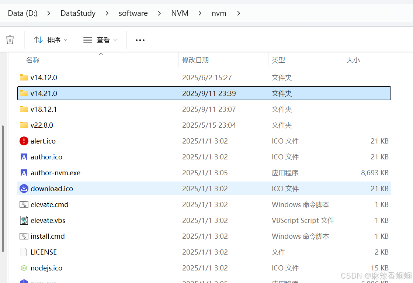413x283 pixels.
Task: Select the nodejs.ico file icon
Action: pyautogui.click(x=24, y=268)
